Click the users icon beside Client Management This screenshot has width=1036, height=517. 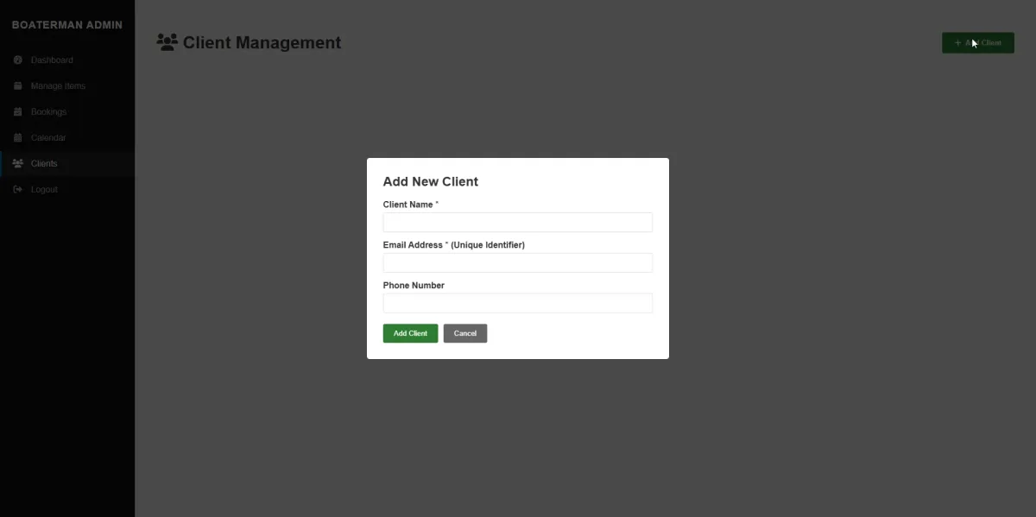coord(167,42)
